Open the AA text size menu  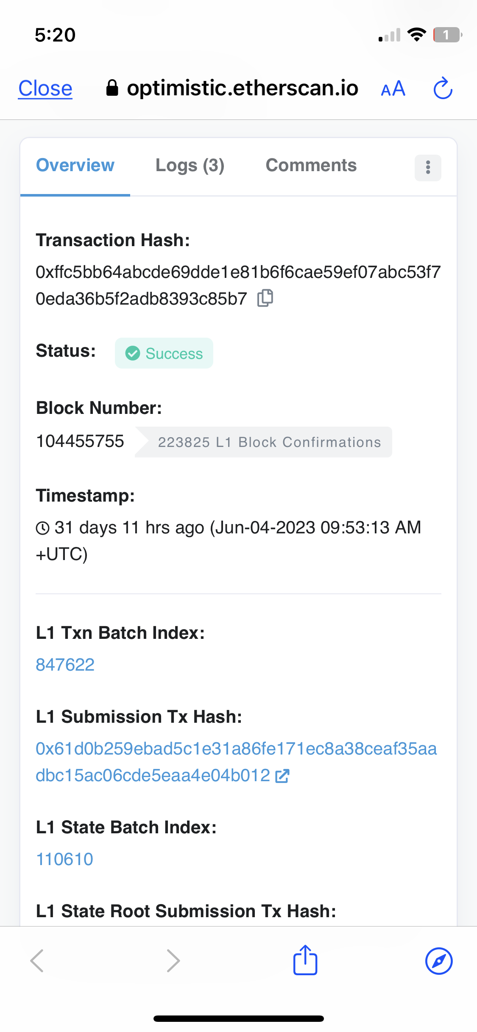point(393,89)
